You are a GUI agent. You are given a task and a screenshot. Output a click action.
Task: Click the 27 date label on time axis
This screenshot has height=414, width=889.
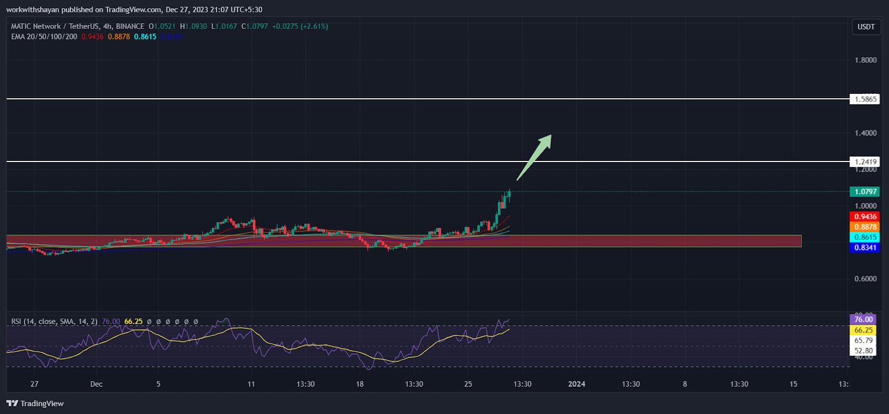point(34,384)
